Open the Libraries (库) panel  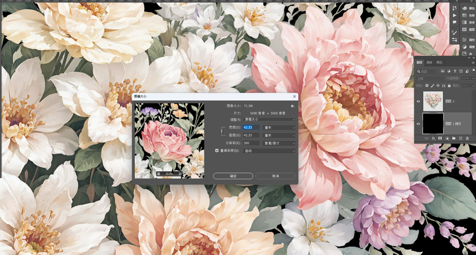[466, 53]
